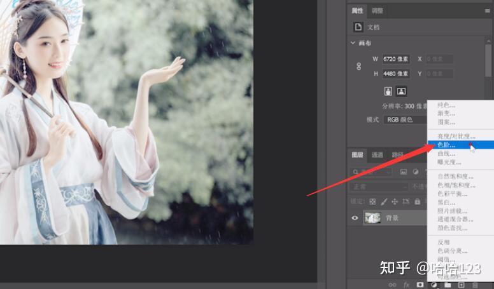This screenshot has height=289, width=494.
Task: Open the 模式 RGB 颜色 dropdown
Action: coord(405,120)
